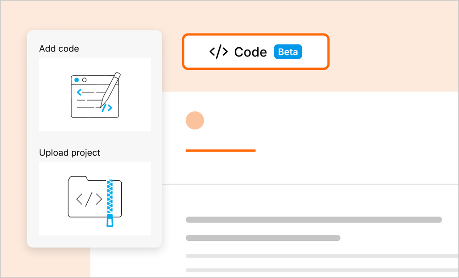Open the Code tab text
The height and width of the screenshot is (278, 459).
(250, 52)
